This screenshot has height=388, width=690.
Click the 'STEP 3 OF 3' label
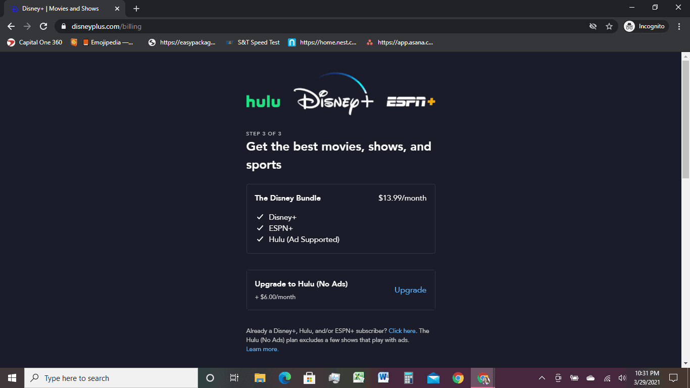coord(264,134)
